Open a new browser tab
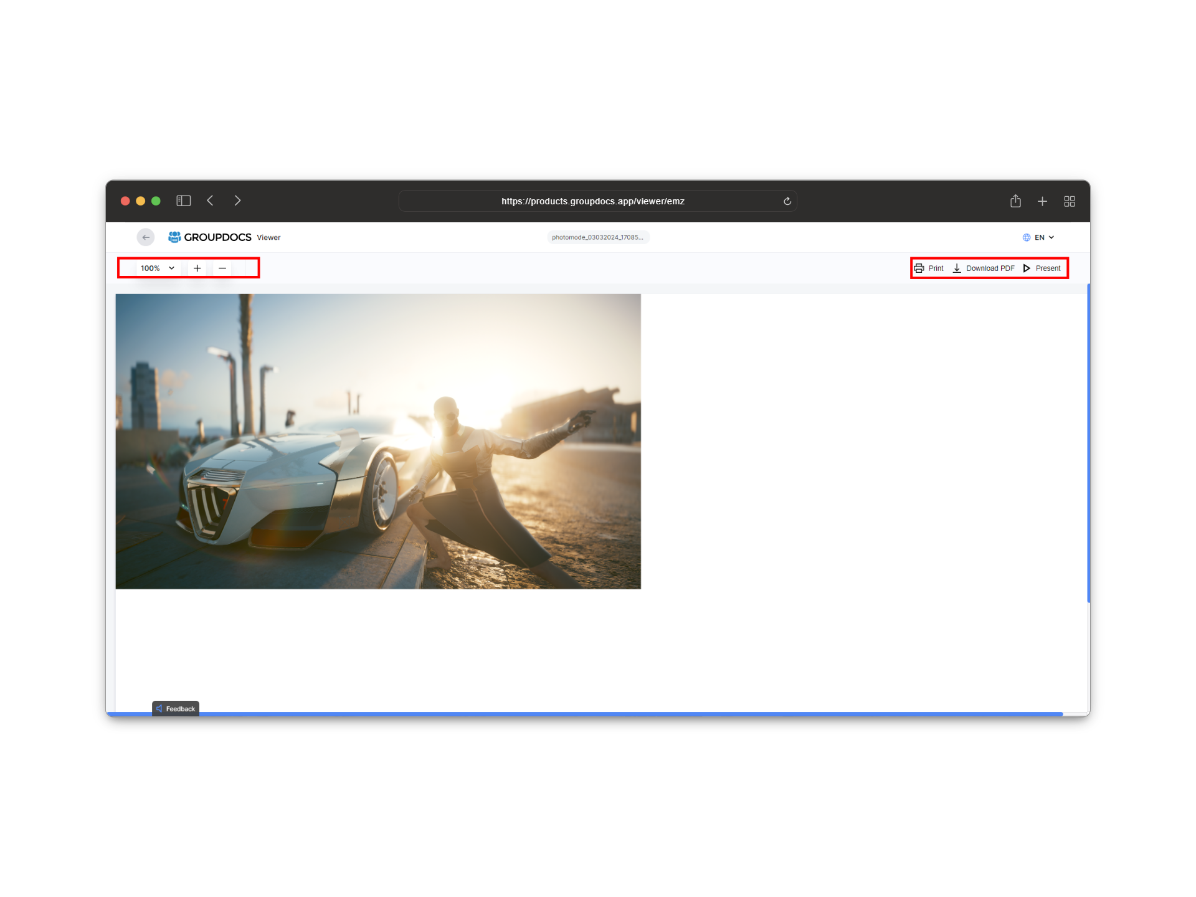This screenshot has width=1196, height=897. 1042,201
